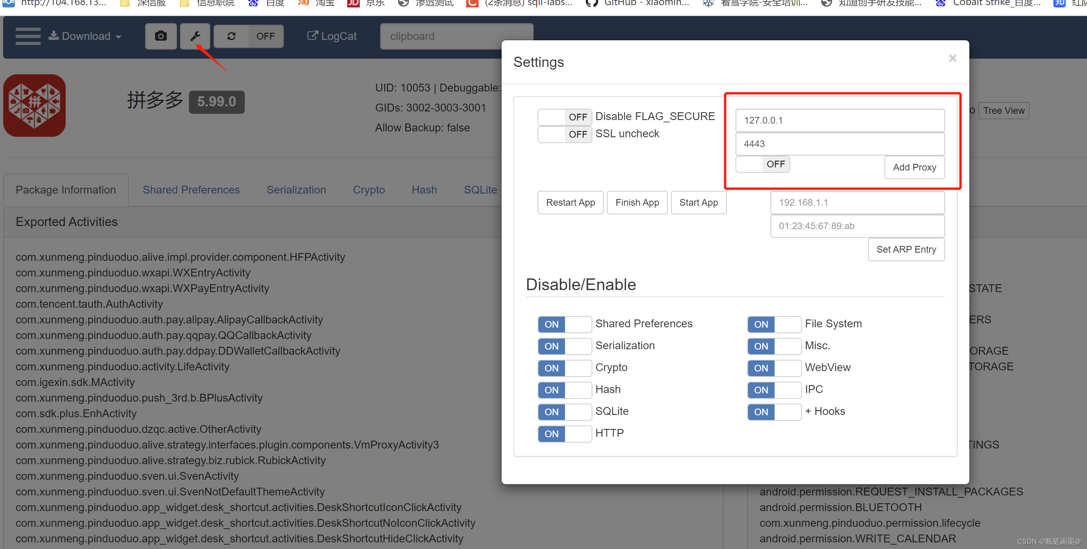The image size is (1087, 549).
Task: Click the Pinduoduo app icon
Action: pos(34,106)
